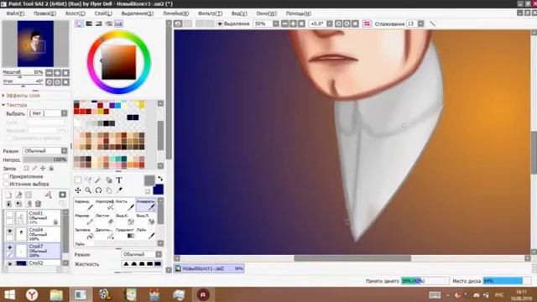Show Слой1 layer visibility
Viewport: 537px width, 302px height.
click(9, 215)
